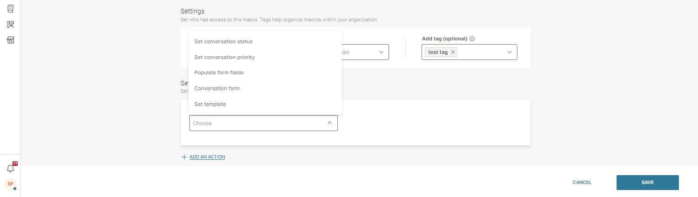698x197 pixels.
Task: Collapse the 'Choose' action dropdown
Action: click(x=329, y=123)
